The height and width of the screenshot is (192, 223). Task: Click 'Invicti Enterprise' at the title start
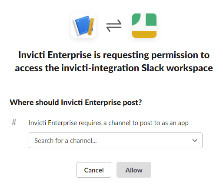(x=55, y=55)
